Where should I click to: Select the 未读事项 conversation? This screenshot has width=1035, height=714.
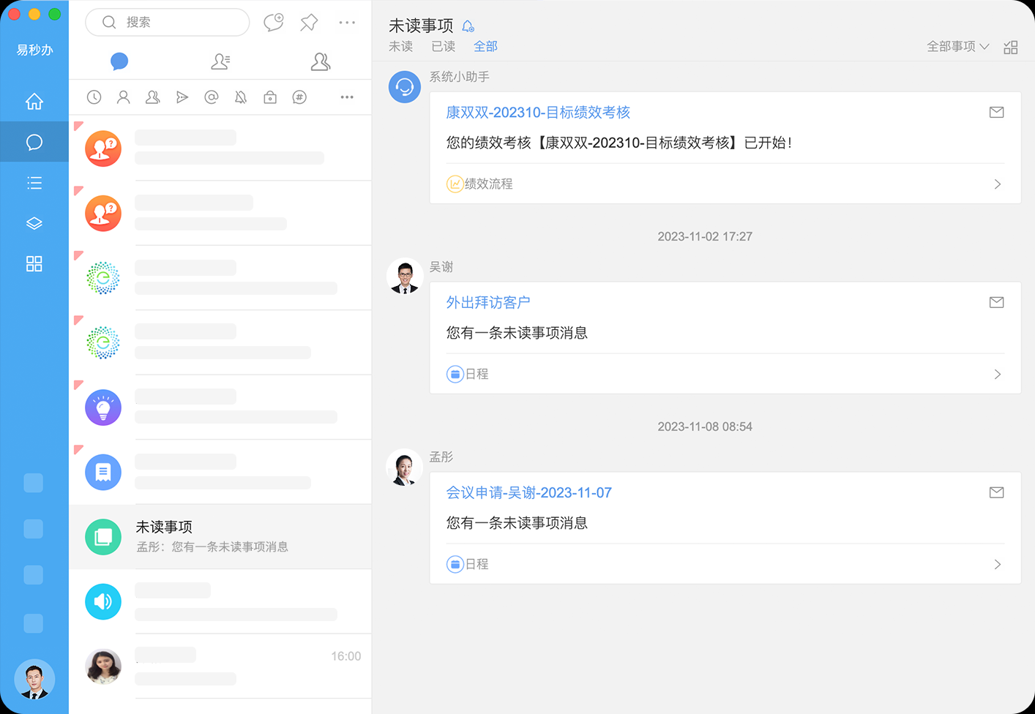pos(220,537)
